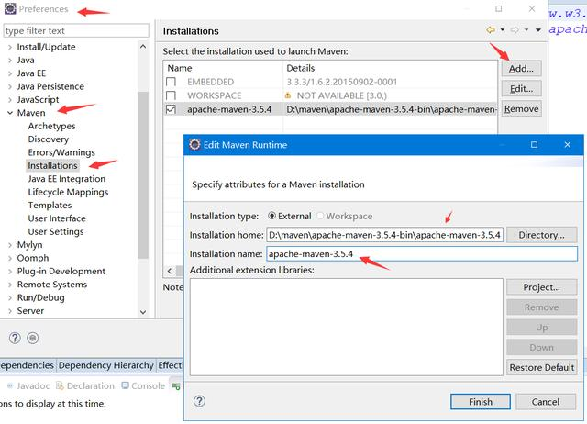Click the Edit... button
The image size is (587, 424).
click(x=521, y=89)
